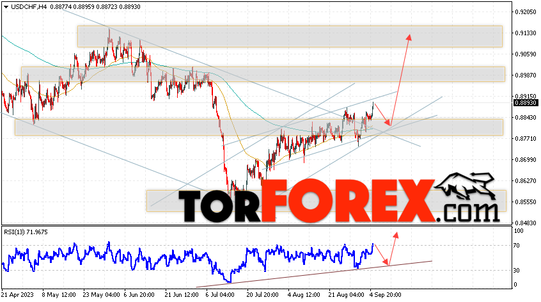Viewport: 541px width, 302px height.
Task: Click the 0.90590 price axis label
Action: coord(526,54)
